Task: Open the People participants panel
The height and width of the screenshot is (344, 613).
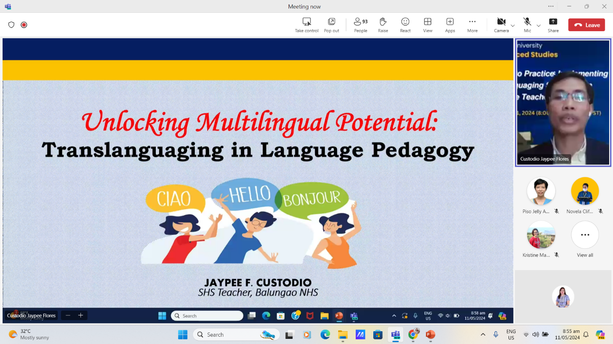Action: pos(360,22)
